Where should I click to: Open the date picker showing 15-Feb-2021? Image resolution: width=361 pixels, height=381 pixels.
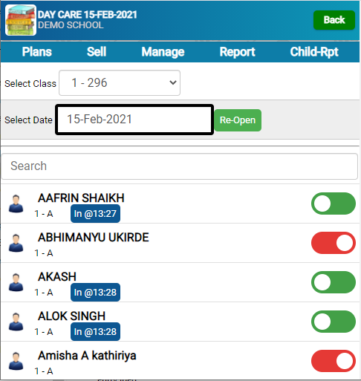pyautogui.click(x=134, y=120)
